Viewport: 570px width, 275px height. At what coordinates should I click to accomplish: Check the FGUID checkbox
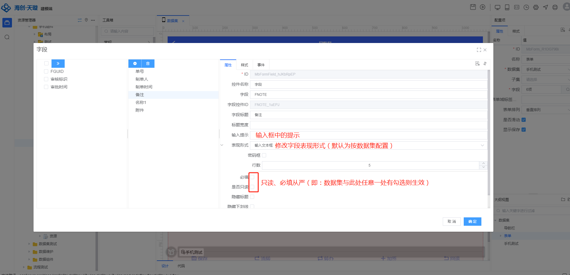point(46,71)
